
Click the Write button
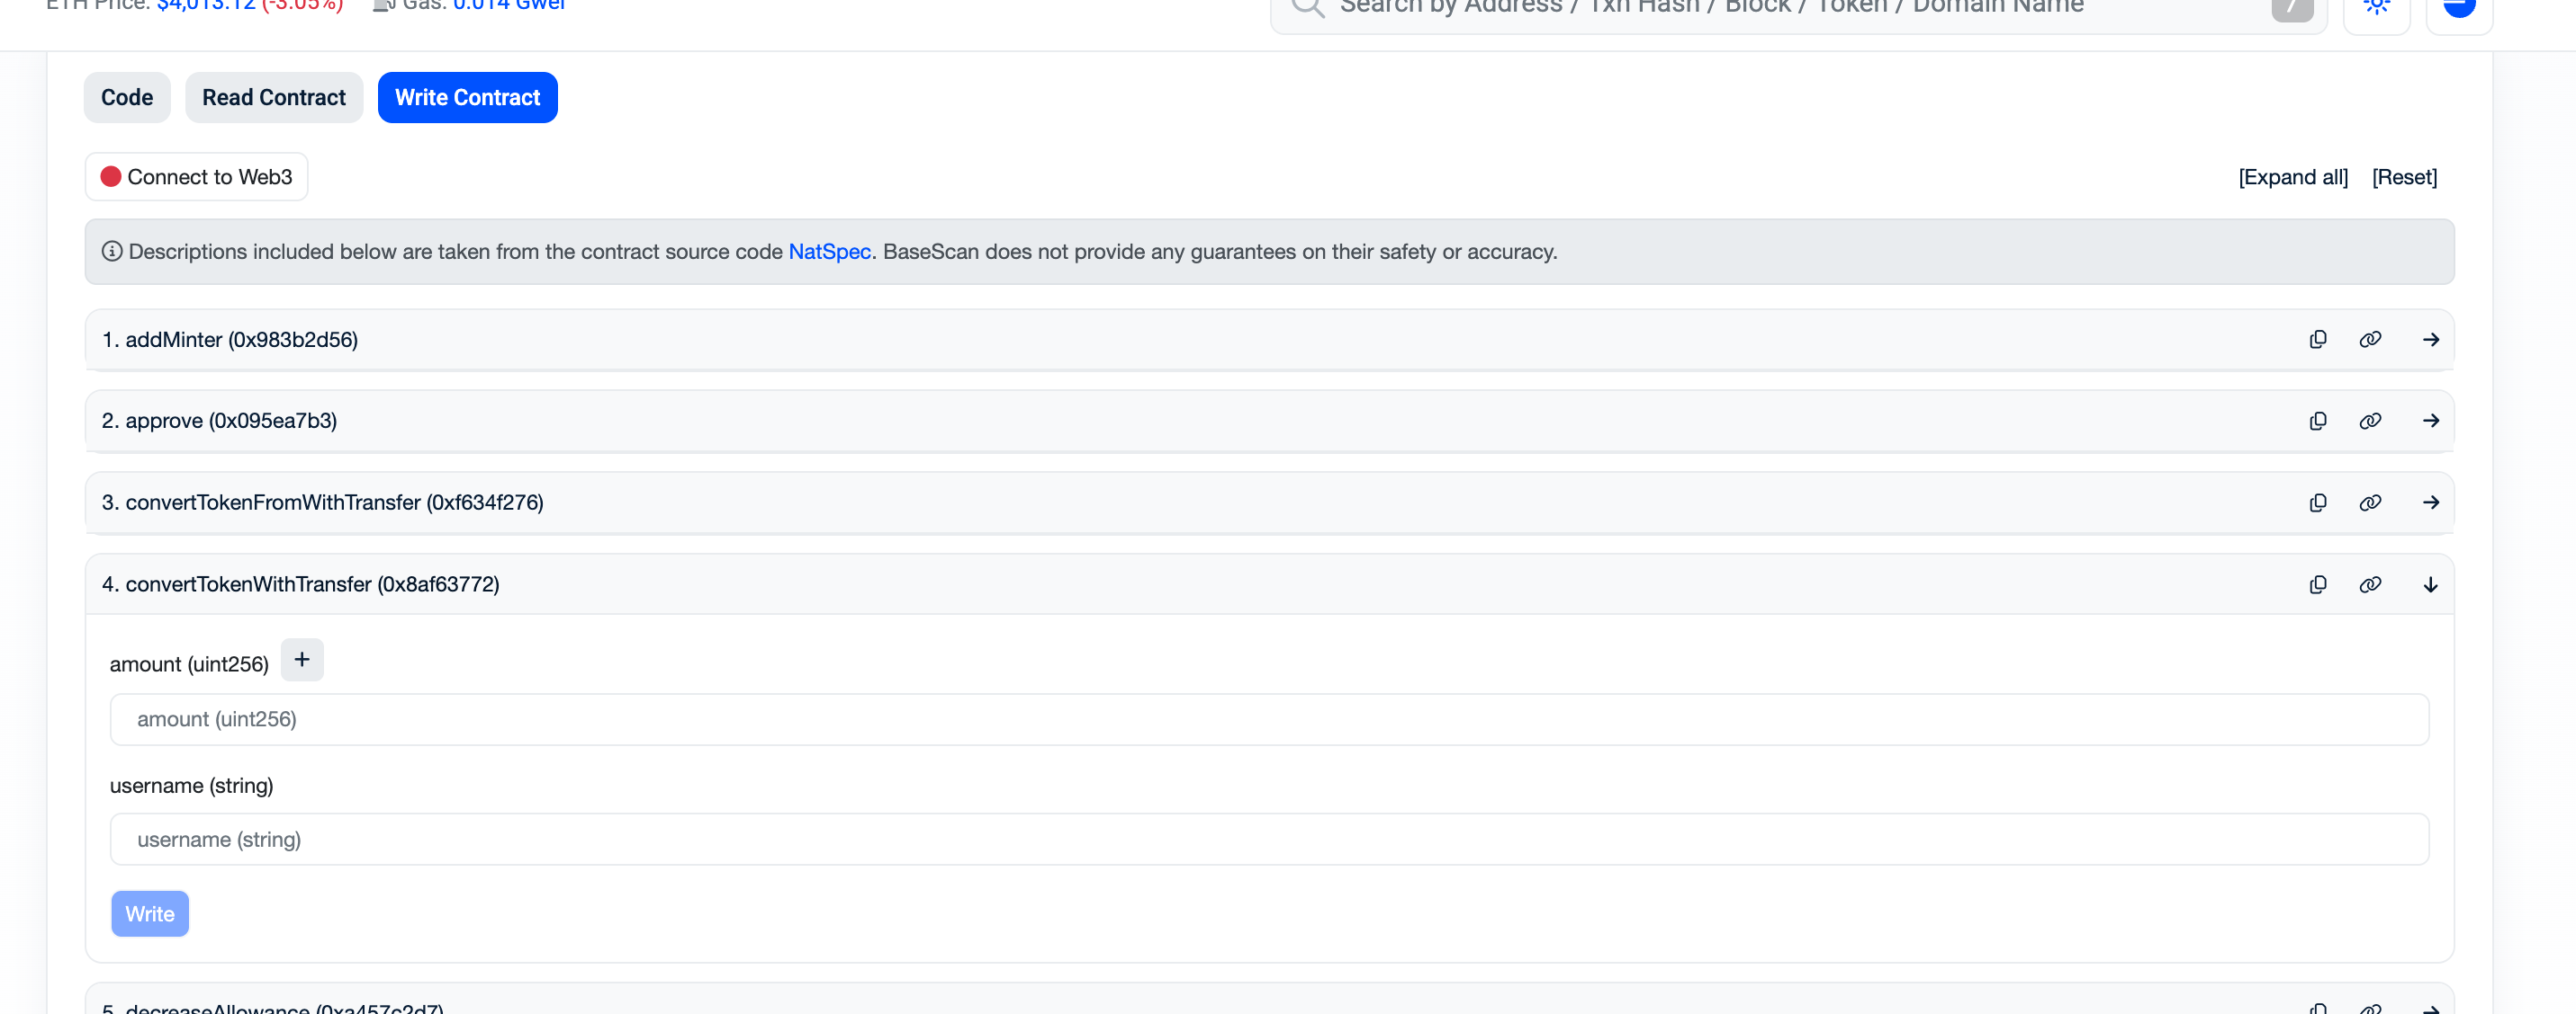pyautogui.click(x=149, y=913)
